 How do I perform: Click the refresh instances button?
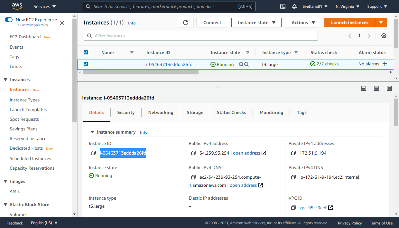(186, 23)
